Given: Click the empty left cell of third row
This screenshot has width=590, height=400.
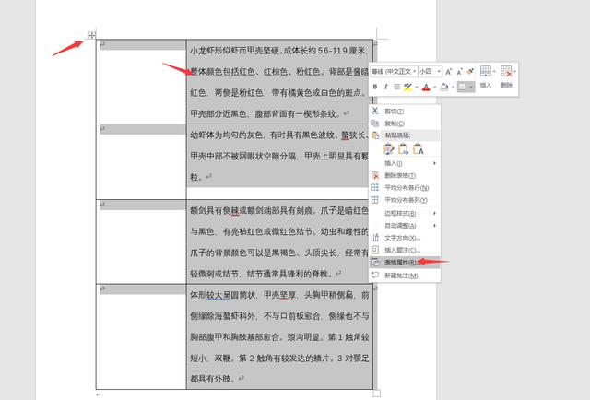Looking at the screenshot, I should tap(141, 241).
